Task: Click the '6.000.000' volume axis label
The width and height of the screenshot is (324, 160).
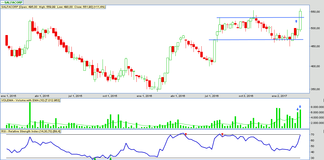Action: coord(317,113)
